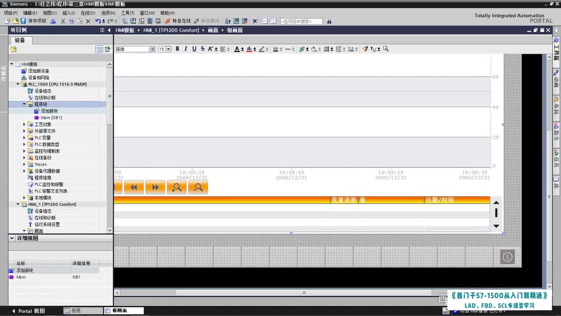Collapse the HMI_1 device node

tap(18, 205)
